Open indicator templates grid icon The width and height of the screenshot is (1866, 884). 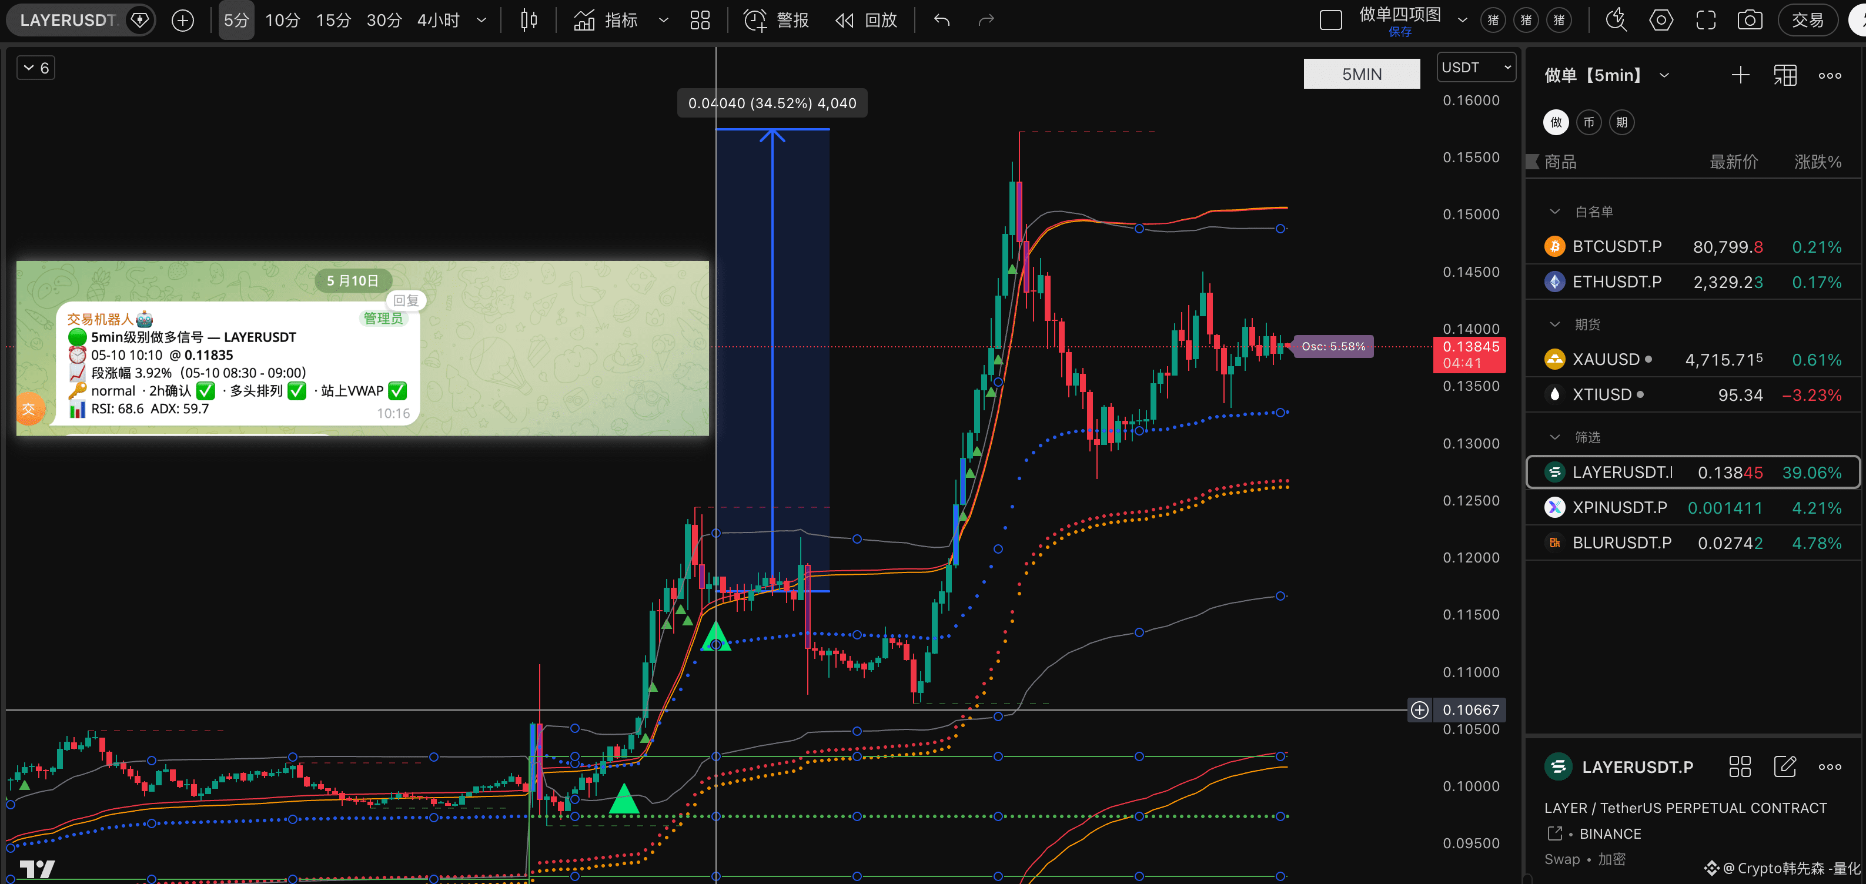coord(700,20)
